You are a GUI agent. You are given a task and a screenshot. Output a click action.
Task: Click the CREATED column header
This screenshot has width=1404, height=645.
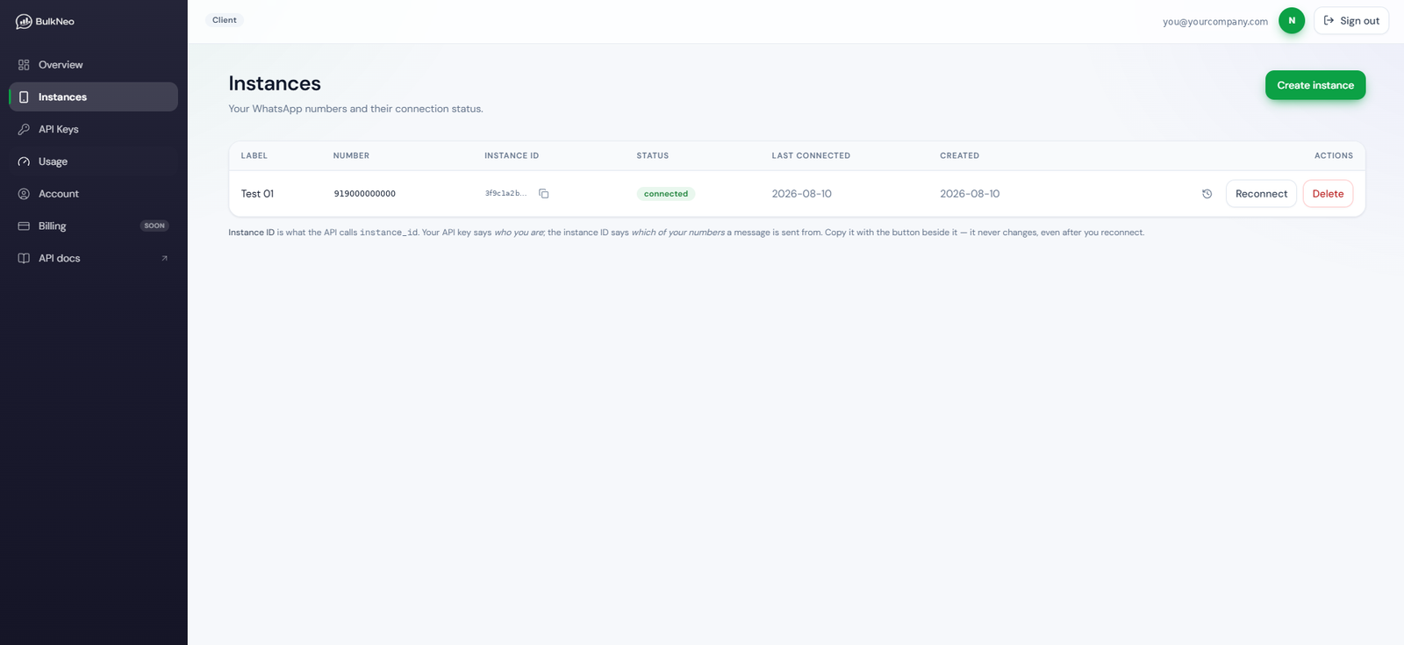(959, 156)
